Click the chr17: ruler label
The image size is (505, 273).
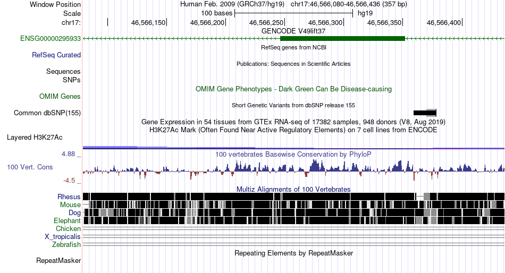[71, 23]
